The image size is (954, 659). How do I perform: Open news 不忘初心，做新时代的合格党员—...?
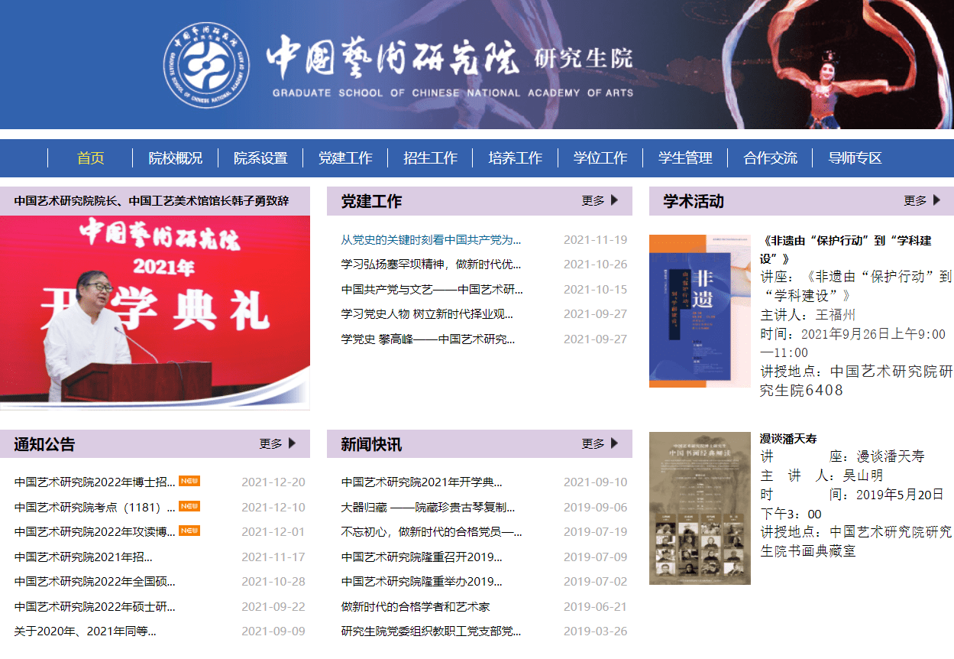(432, 532)
